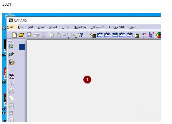Select the A2 sheet format icon
Image resolution: width=172 pixels, height=124 pixels.
coord(115,35)
